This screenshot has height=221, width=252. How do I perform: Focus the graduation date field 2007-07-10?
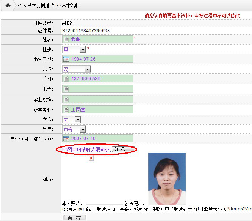(x=98, y=139)
